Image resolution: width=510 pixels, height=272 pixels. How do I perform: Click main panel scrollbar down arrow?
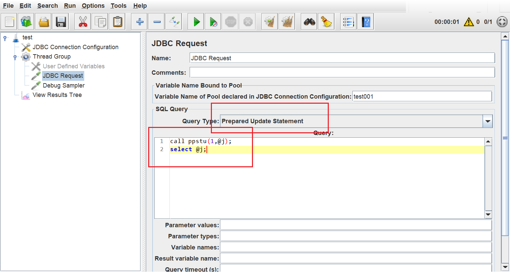505,267
